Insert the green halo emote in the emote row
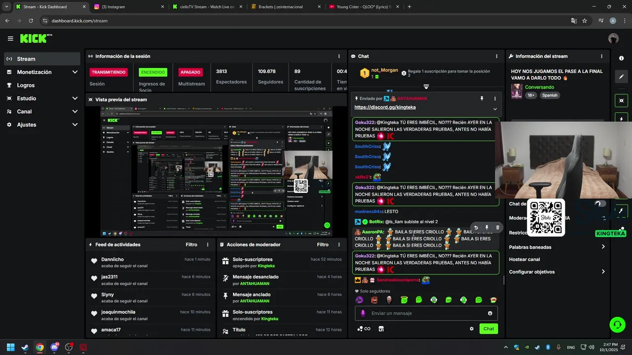 click(x=404, y=300)
